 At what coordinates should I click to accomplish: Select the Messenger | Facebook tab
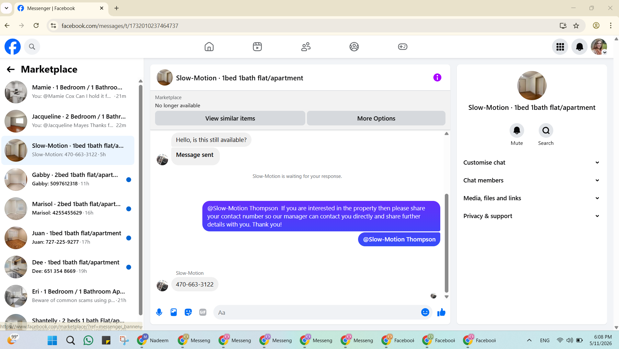click(x=61, y=8)
